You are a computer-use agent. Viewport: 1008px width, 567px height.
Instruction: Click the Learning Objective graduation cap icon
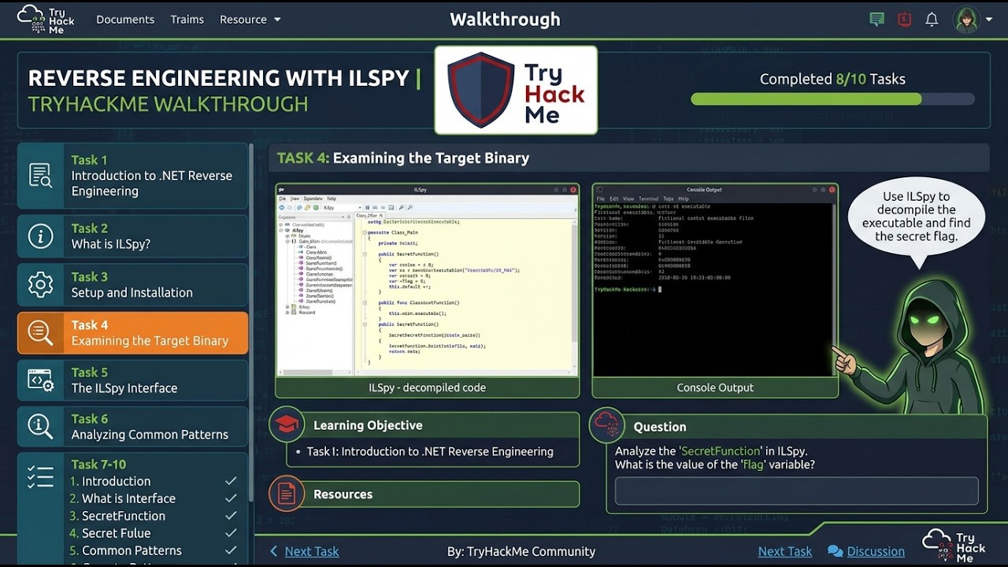tap(287, 425)
